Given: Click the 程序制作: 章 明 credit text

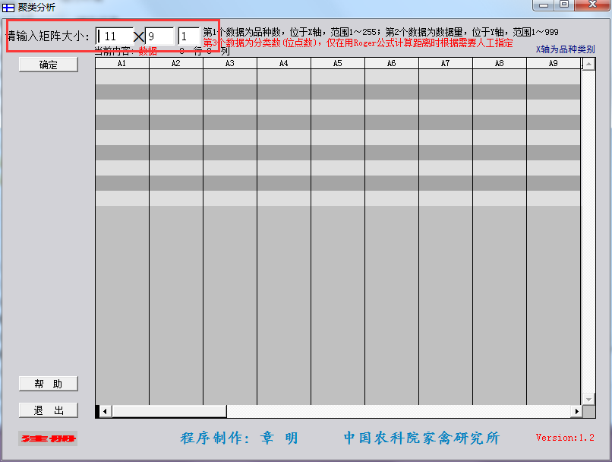Looking at the screenshot, I should tap(239, 438).
